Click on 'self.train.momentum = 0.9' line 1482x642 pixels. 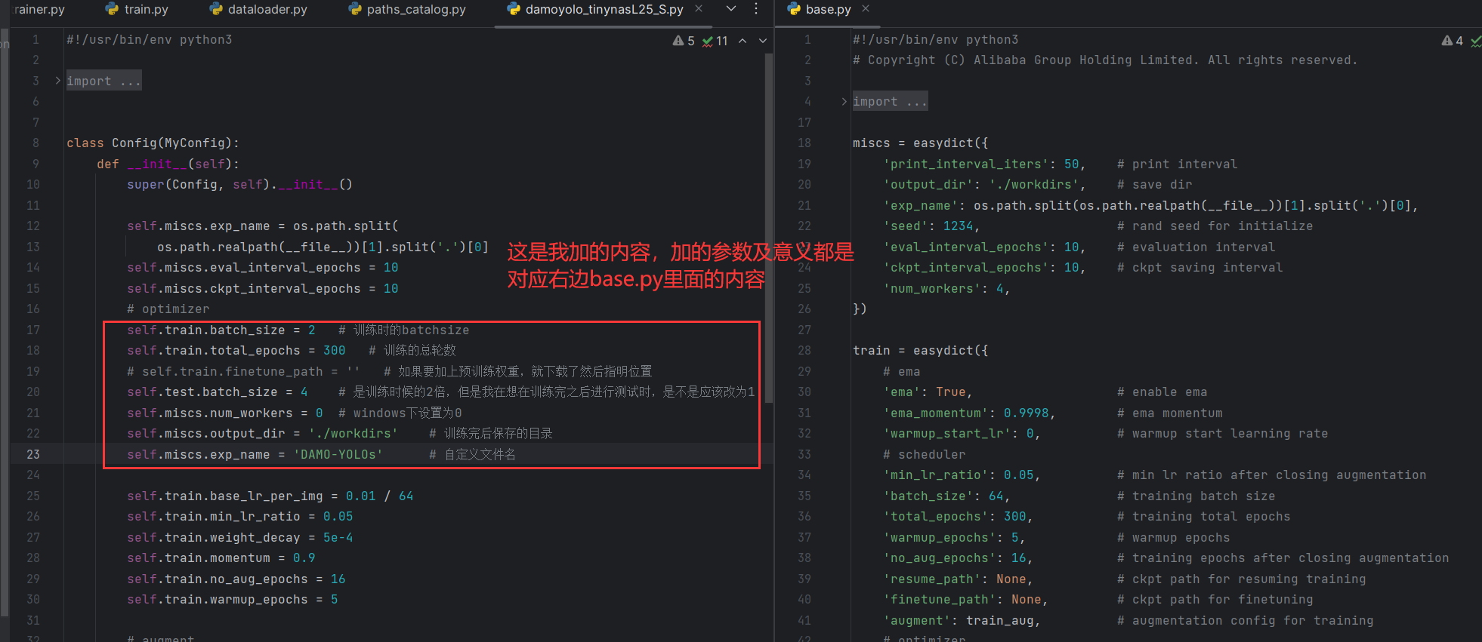221,558
